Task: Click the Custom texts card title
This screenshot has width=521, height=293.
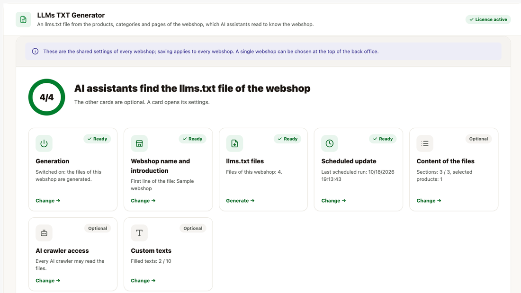Action: click(x=151, y=251)
